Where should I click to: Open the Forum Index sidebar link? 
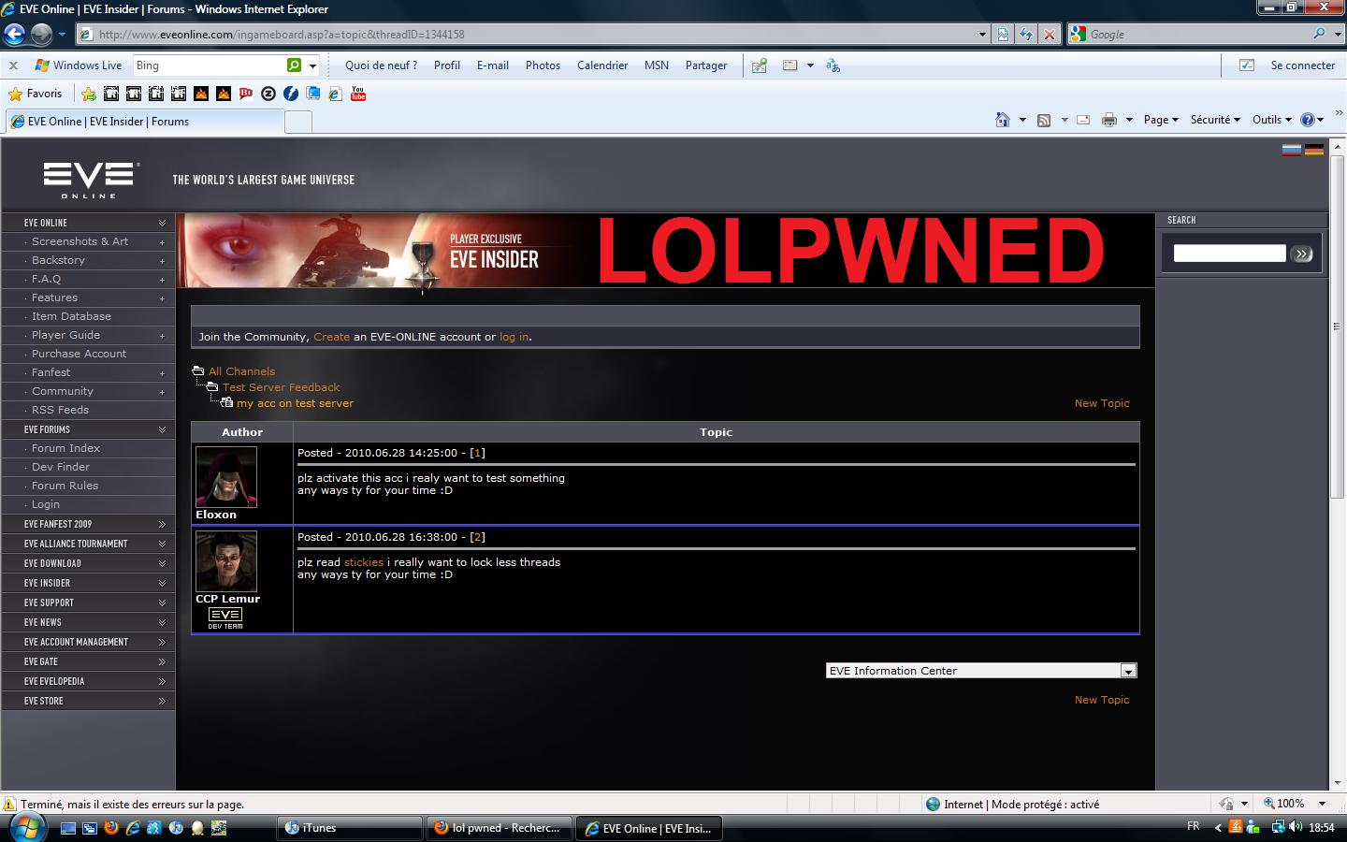click(x=65, y=448)
